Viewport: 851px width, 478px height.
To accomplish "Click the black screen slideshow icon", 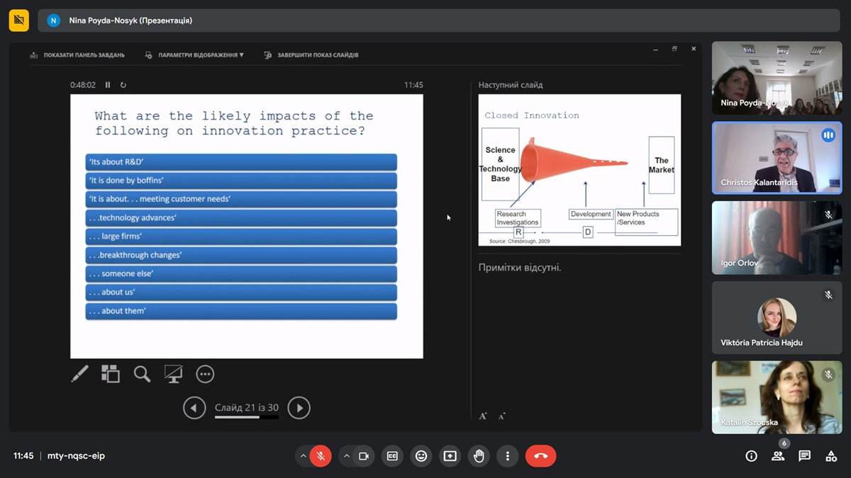I will coord(173,374).
